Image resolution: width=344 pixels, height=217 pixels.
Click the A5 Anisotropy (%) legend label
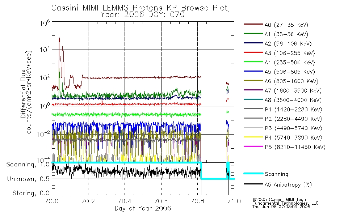[x=288, y=185]
